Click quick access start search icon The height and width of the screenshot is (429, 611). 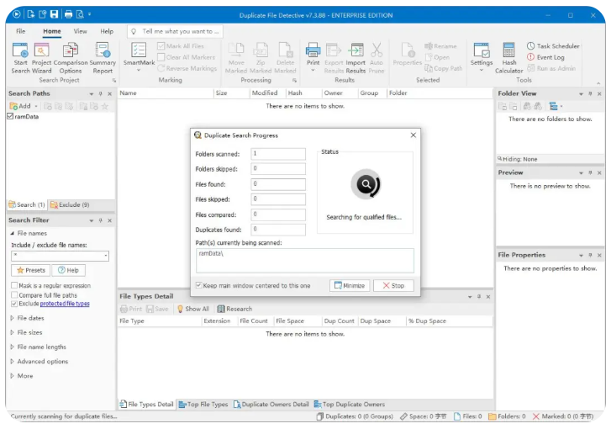tap(16, 14)
